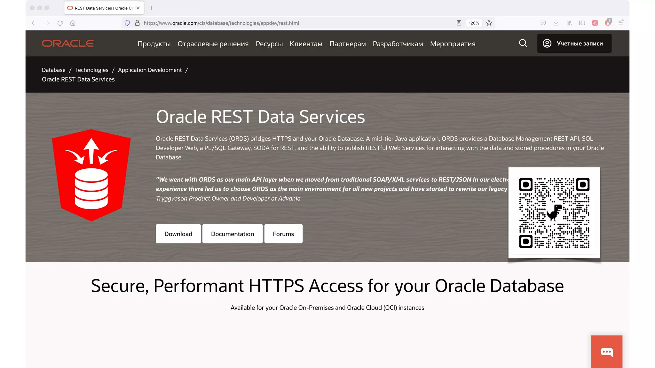The width and height of the screenshot is (655, 368).
Task: Click the browser back arrow
Action: click(x=34, y=23)
